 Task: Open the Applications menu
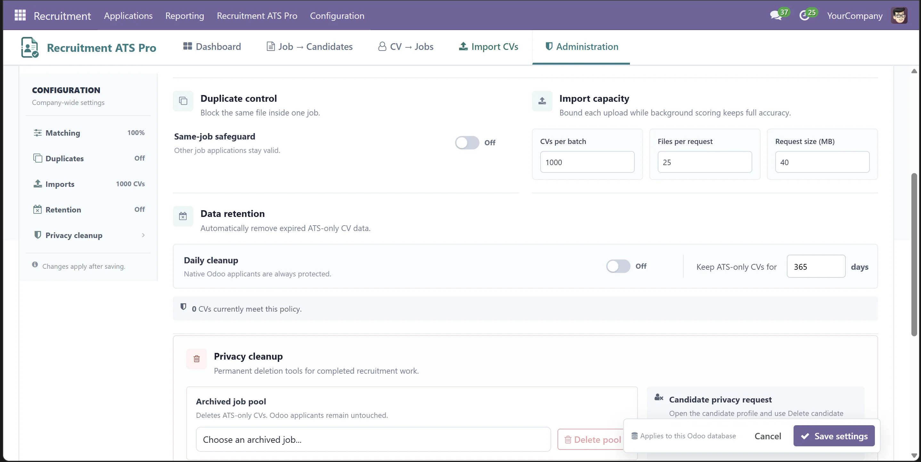coord(128,15)
